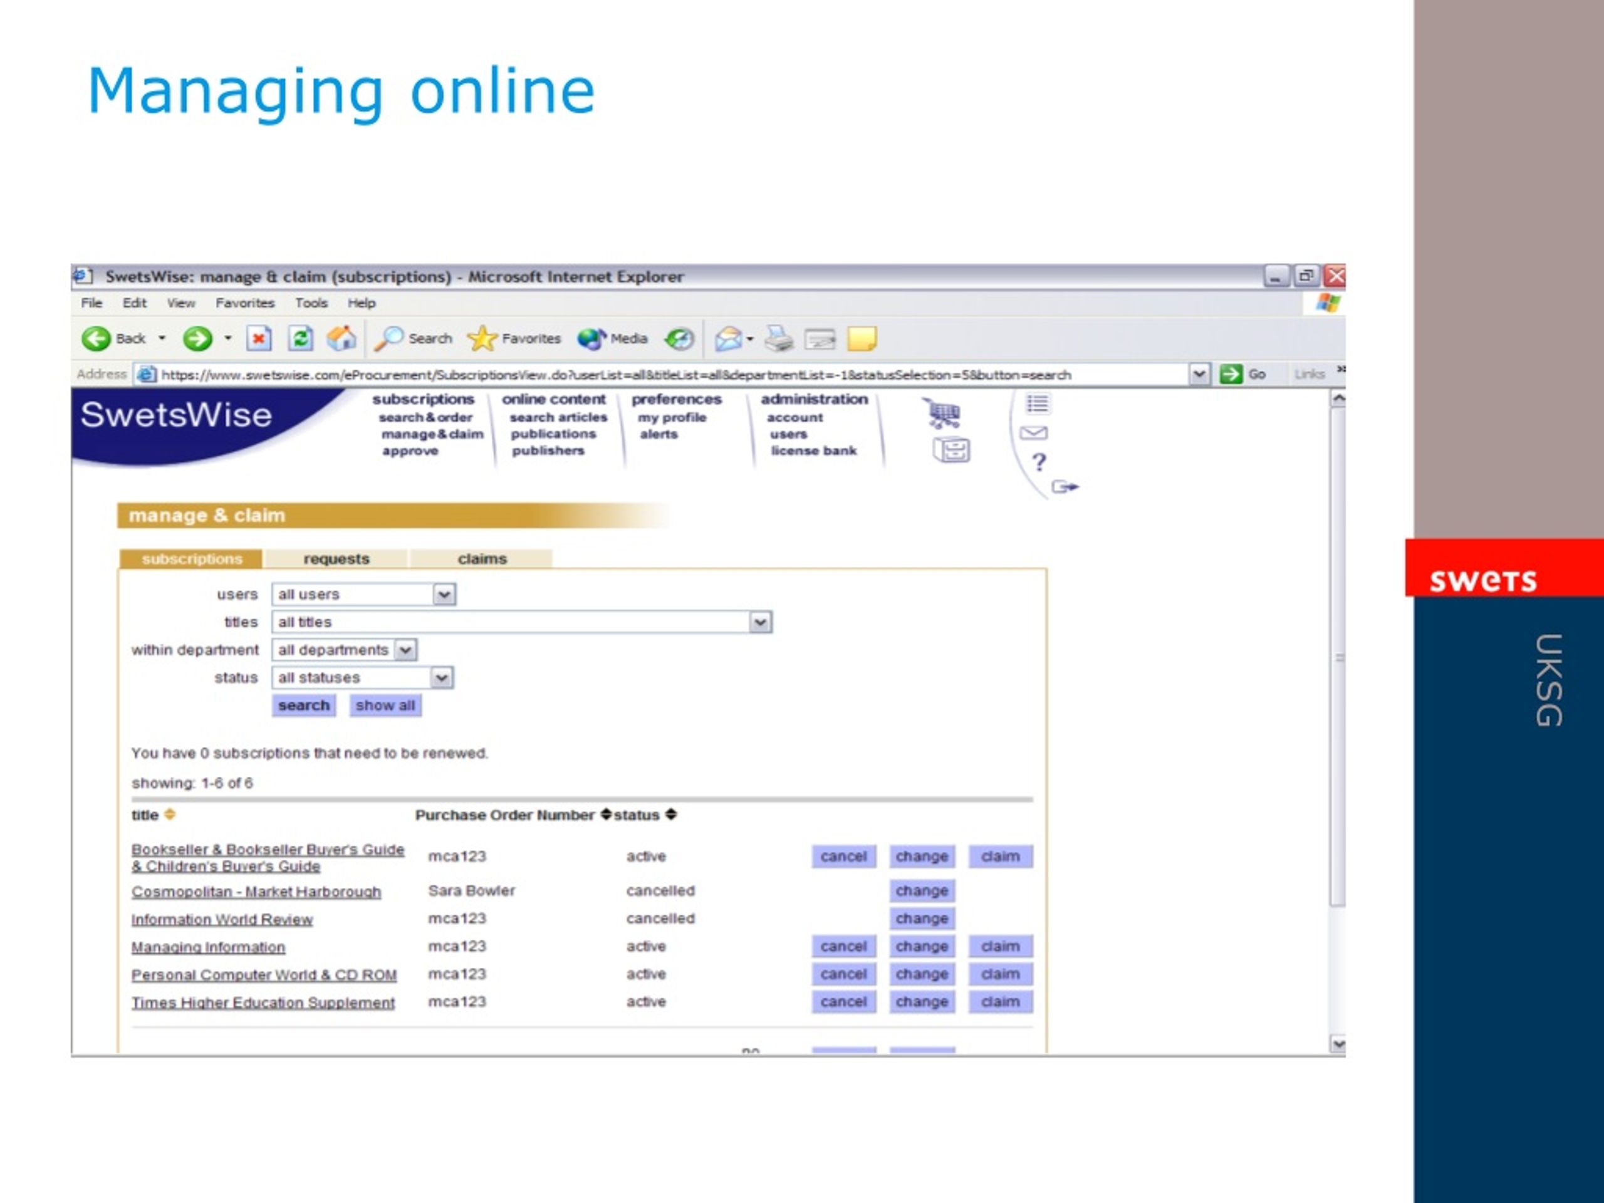
Task: Open the Help menu
Action: pyautogui.click(x=361, y=303)
